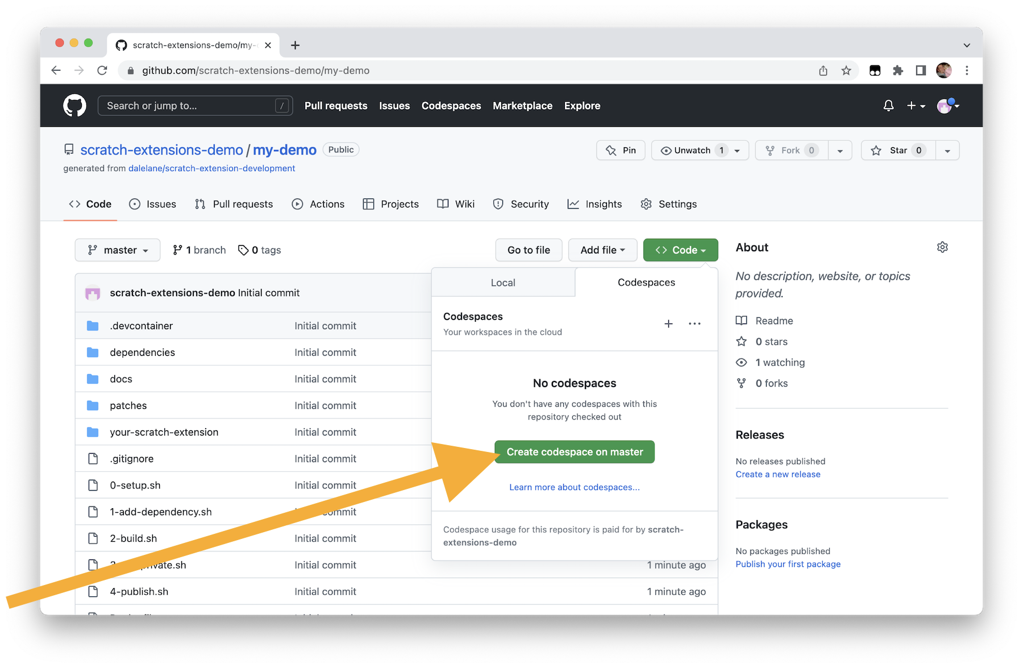Viewport: 1023px width, 668px height.
Task: Open the Add file dropdown
Action: click(x=602, y=250)
